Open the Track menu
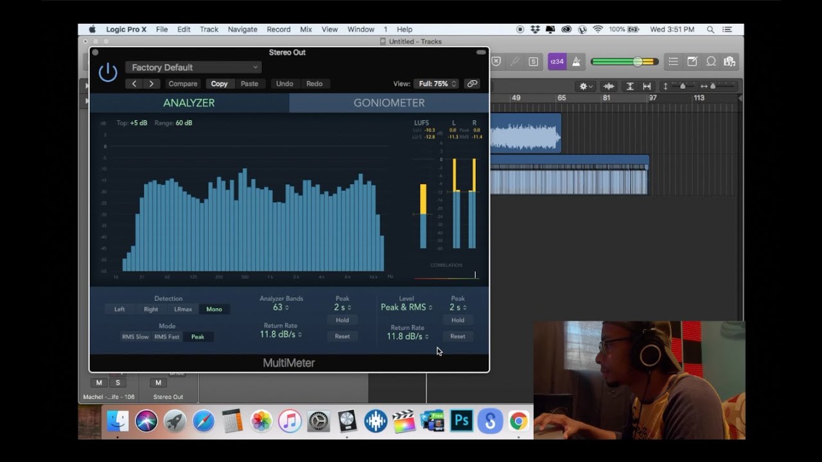822x462 pixels. [209, 30]
